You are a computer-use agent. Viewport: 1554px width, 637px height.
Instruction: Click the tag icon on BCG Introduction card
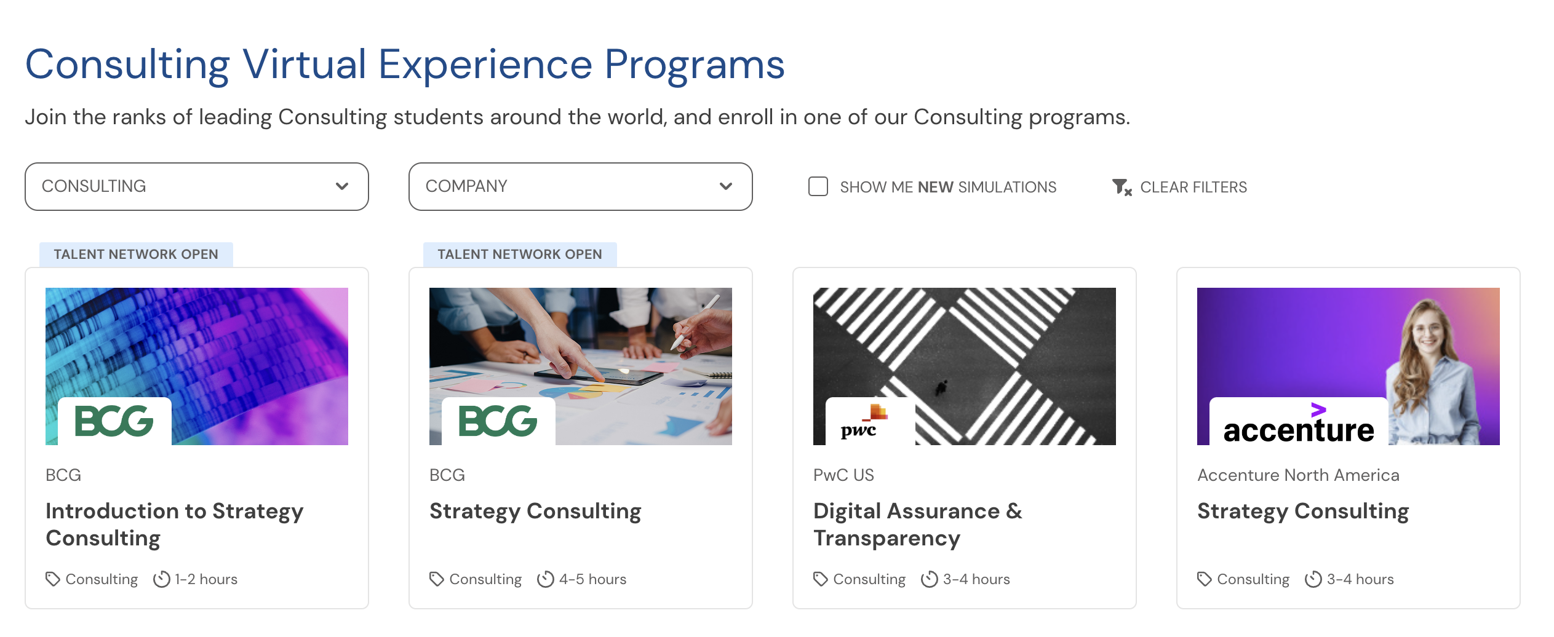(x=53, y=579)
